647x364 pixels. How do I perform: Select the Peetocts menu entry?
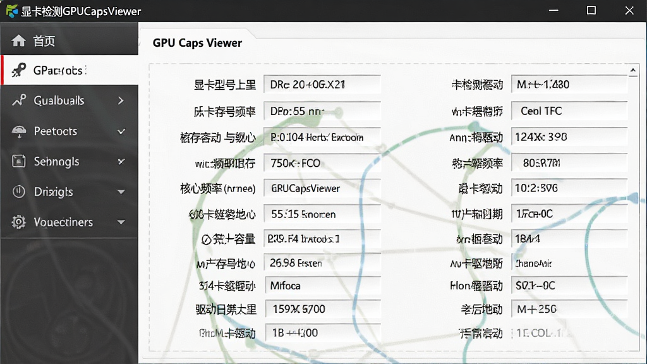[70, 131]
